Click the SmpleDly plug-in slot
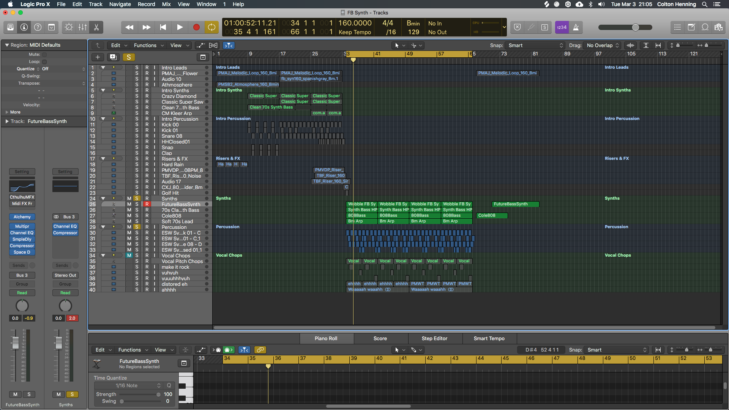Viewport: 729px width, 410px height. click(22, 240)
